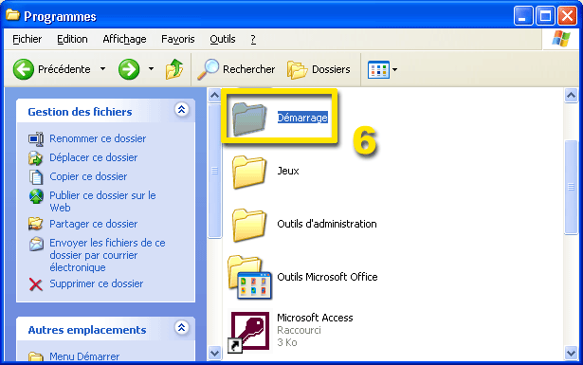
Task: Minimize the Programmes window
Action: pos(523,16)
